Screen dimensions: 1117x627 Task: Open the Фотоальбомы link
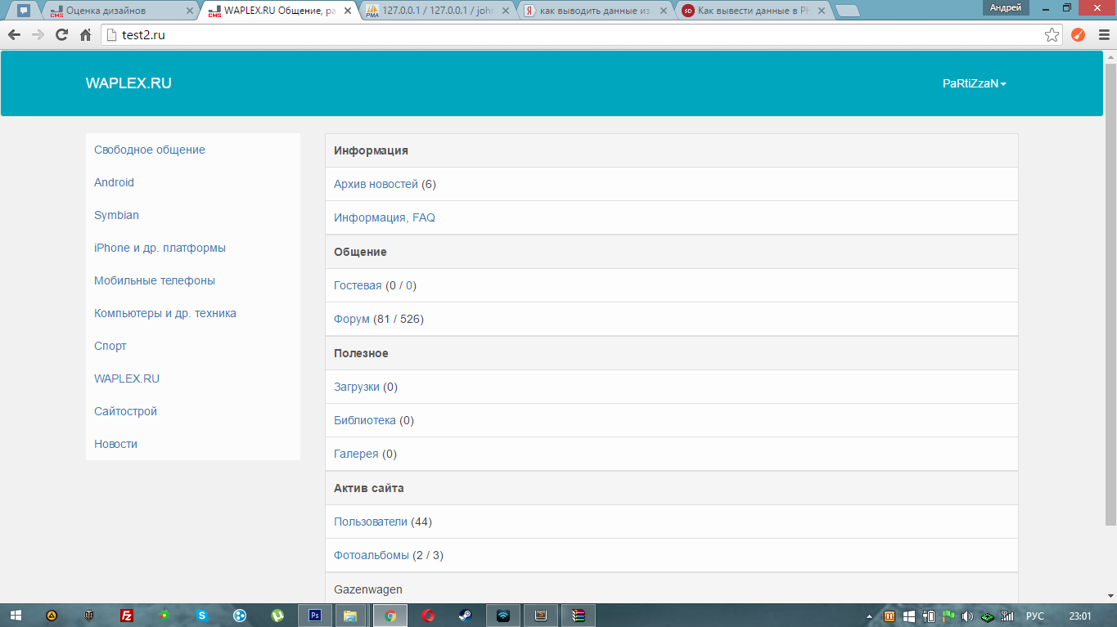click(x=372, y=555)
